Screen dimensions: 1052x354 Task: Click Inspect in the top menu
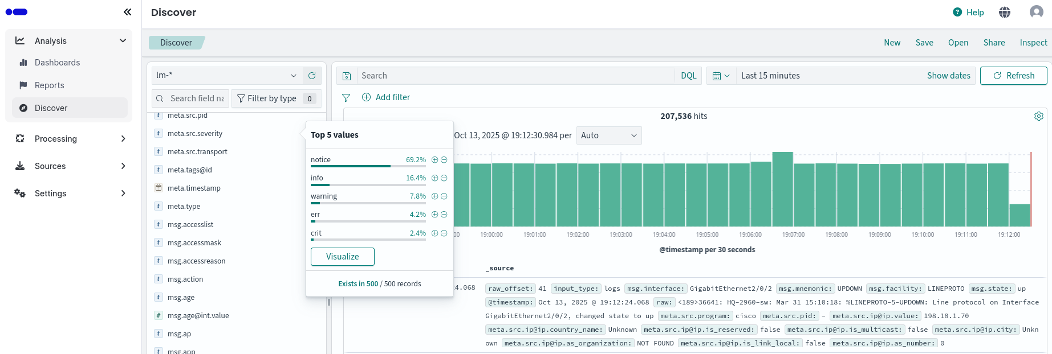tap(1033, 43)
